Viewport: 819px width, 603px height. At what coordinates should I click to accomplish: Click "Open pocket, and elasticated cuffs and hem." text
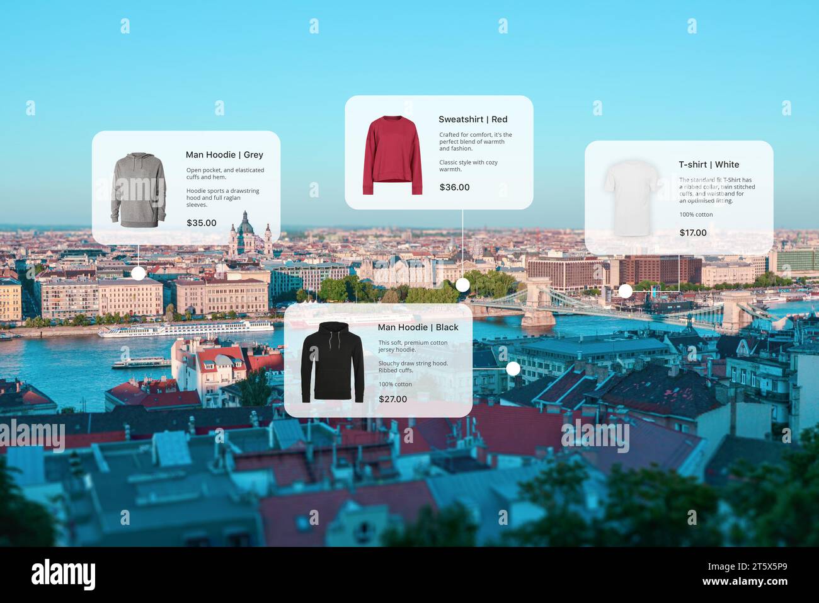[x=225, y=173]
